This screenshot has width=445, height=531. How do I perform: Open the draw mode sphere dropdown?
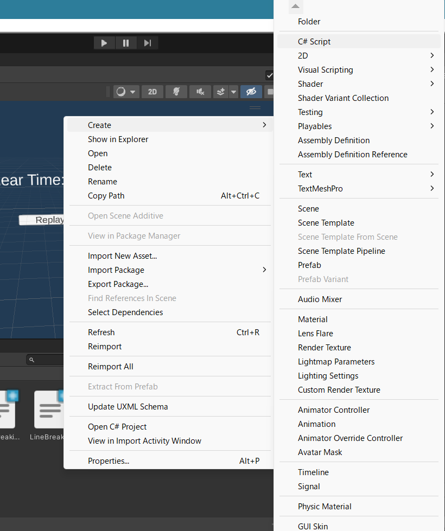[x=126, y=92]
